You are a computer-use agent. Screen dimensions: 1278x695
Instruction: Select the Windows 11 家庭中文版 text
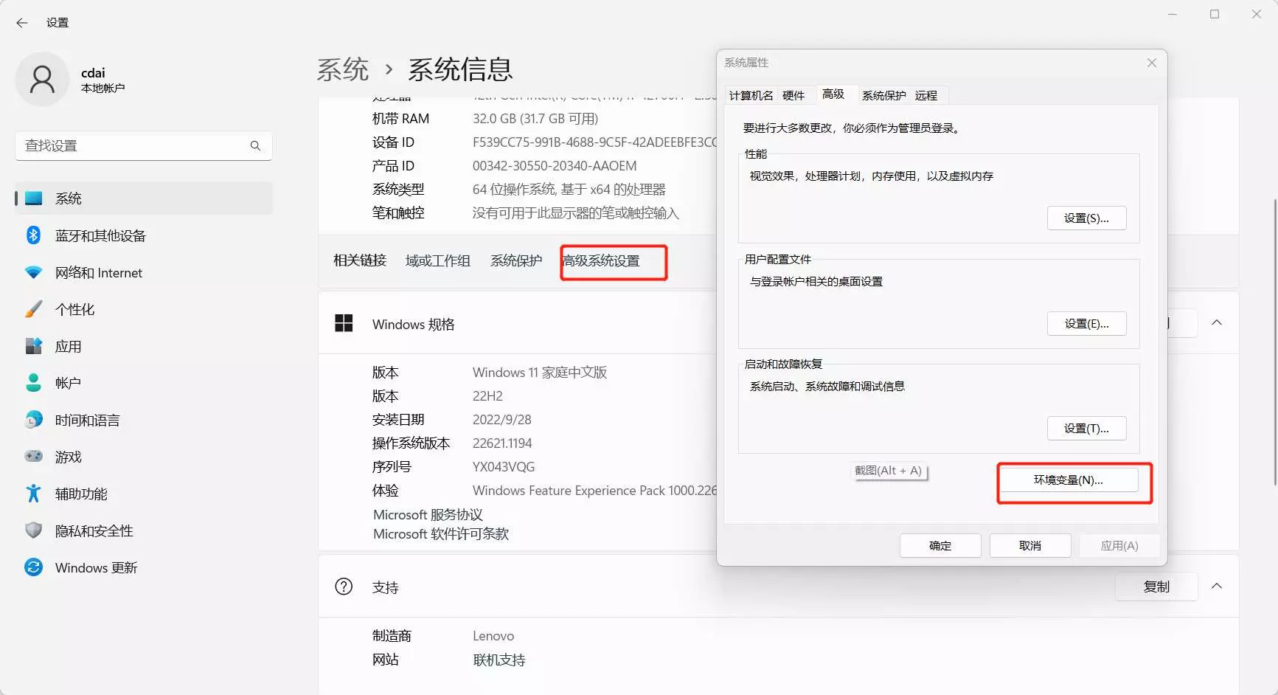point(540,373)
